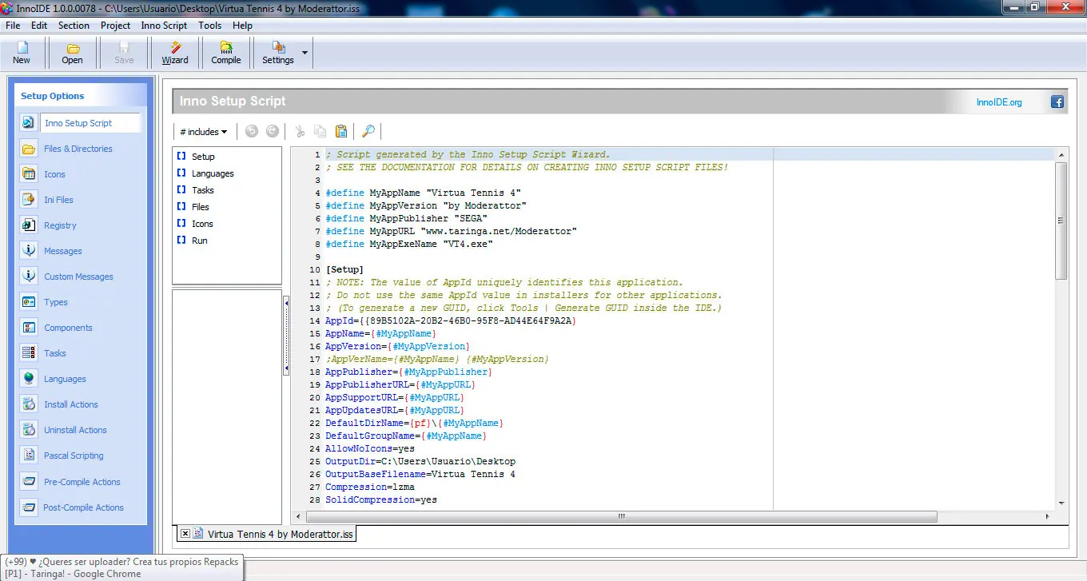Jump to Files section in section list
Screen dimensions: 1087x581
(201, 207)
